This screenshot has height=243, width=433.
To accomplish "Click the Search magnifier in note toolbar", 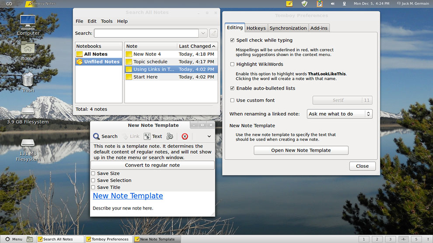I will pyautogui.click(x=105, y=136).
